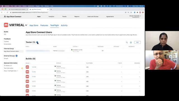Image resolution: width=179 pixels, height=101 pixels.
Task: Bookmark this page with the star icon
Action: point(131,12)
